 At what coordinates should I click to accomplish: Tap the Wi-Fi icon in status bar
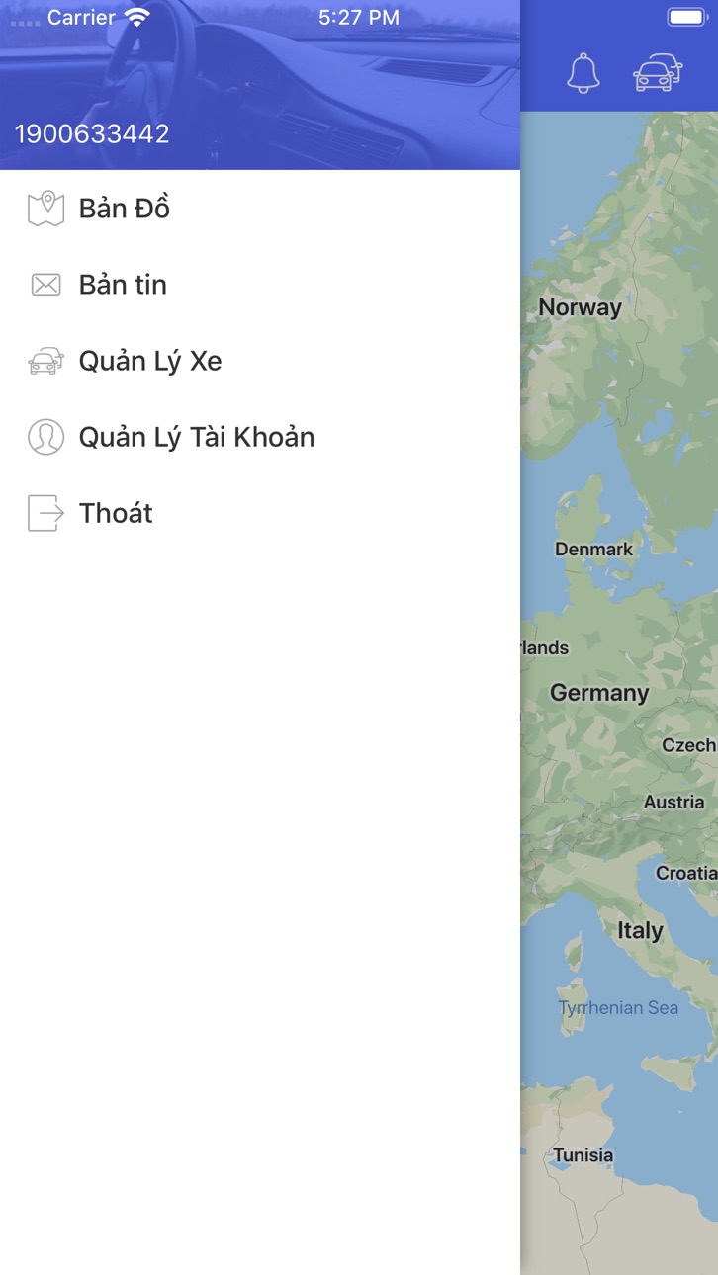tap(137, 17)
